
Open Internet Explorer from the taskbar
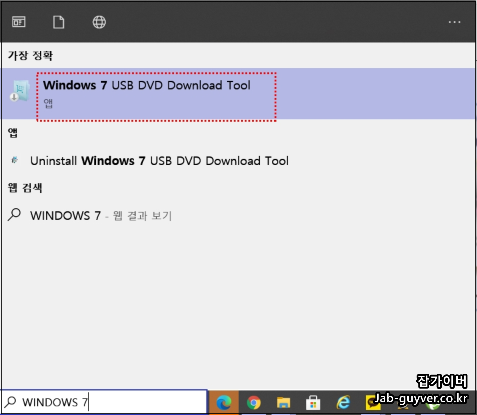click(x=343, y=403)
